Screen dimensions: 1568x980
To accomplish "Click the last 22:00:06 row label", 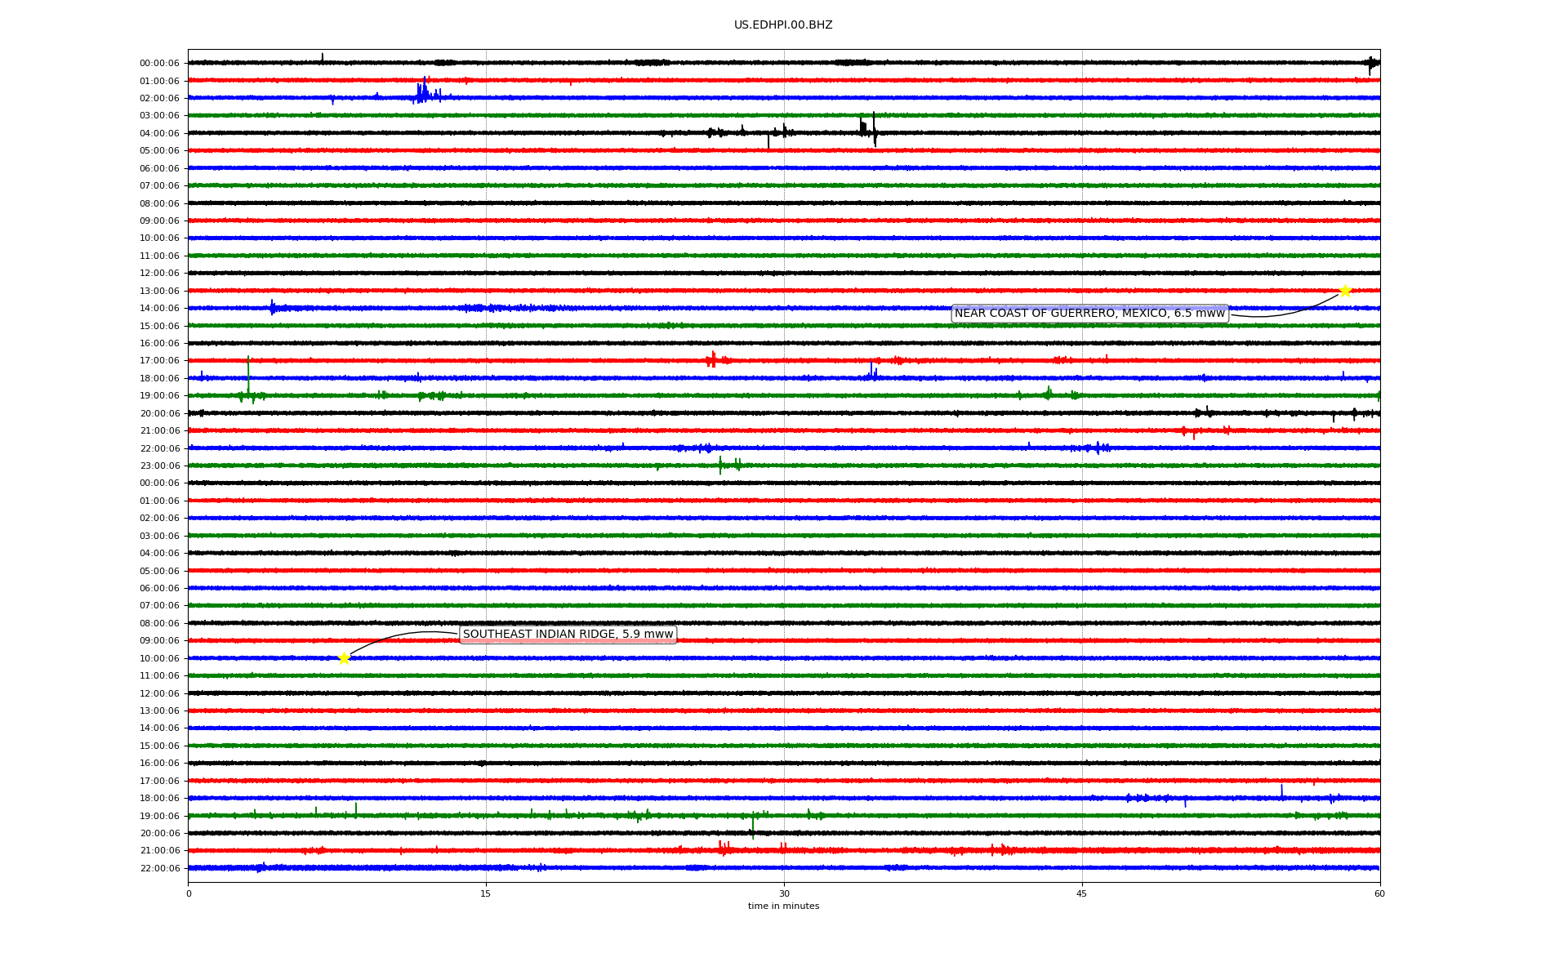I will (x=159, y=869).
